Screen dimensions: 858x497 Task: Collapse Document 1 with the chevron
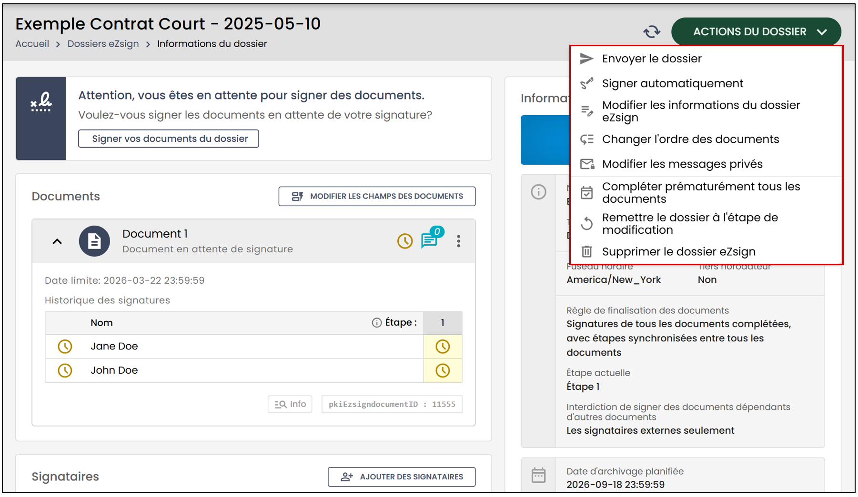click(x=57, y=241)
